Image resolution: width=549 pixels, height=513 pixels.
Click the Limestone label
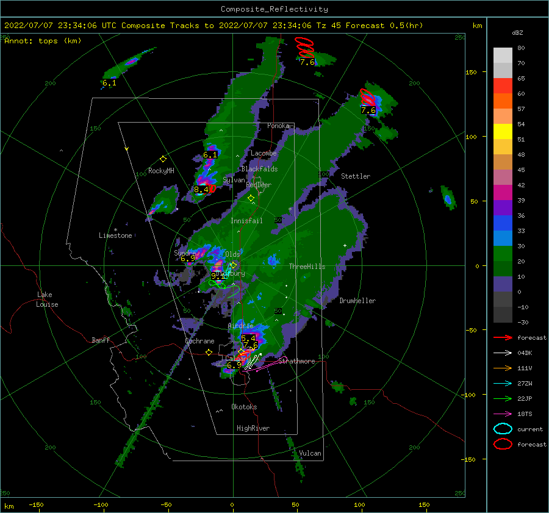[x=115, y=235]
